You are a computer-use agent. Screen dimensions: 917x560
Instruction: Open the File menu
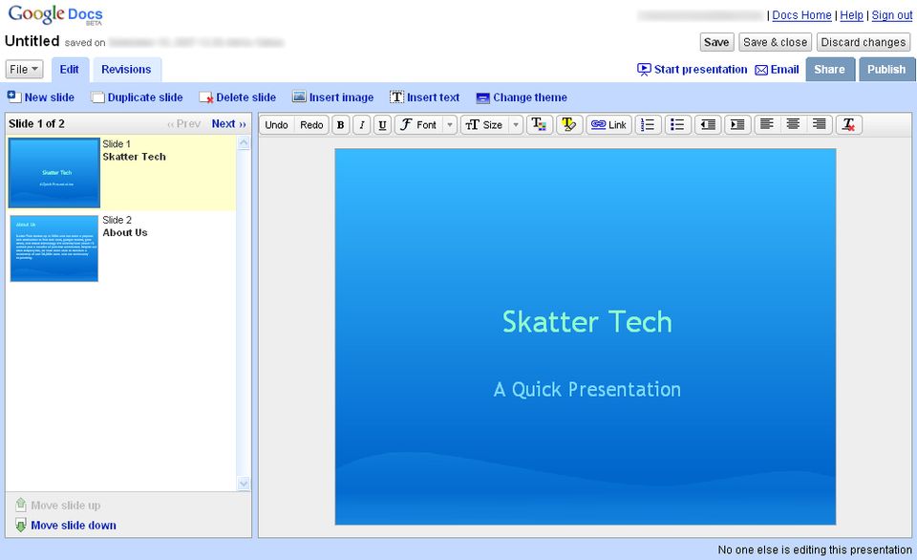coord(21,69)
